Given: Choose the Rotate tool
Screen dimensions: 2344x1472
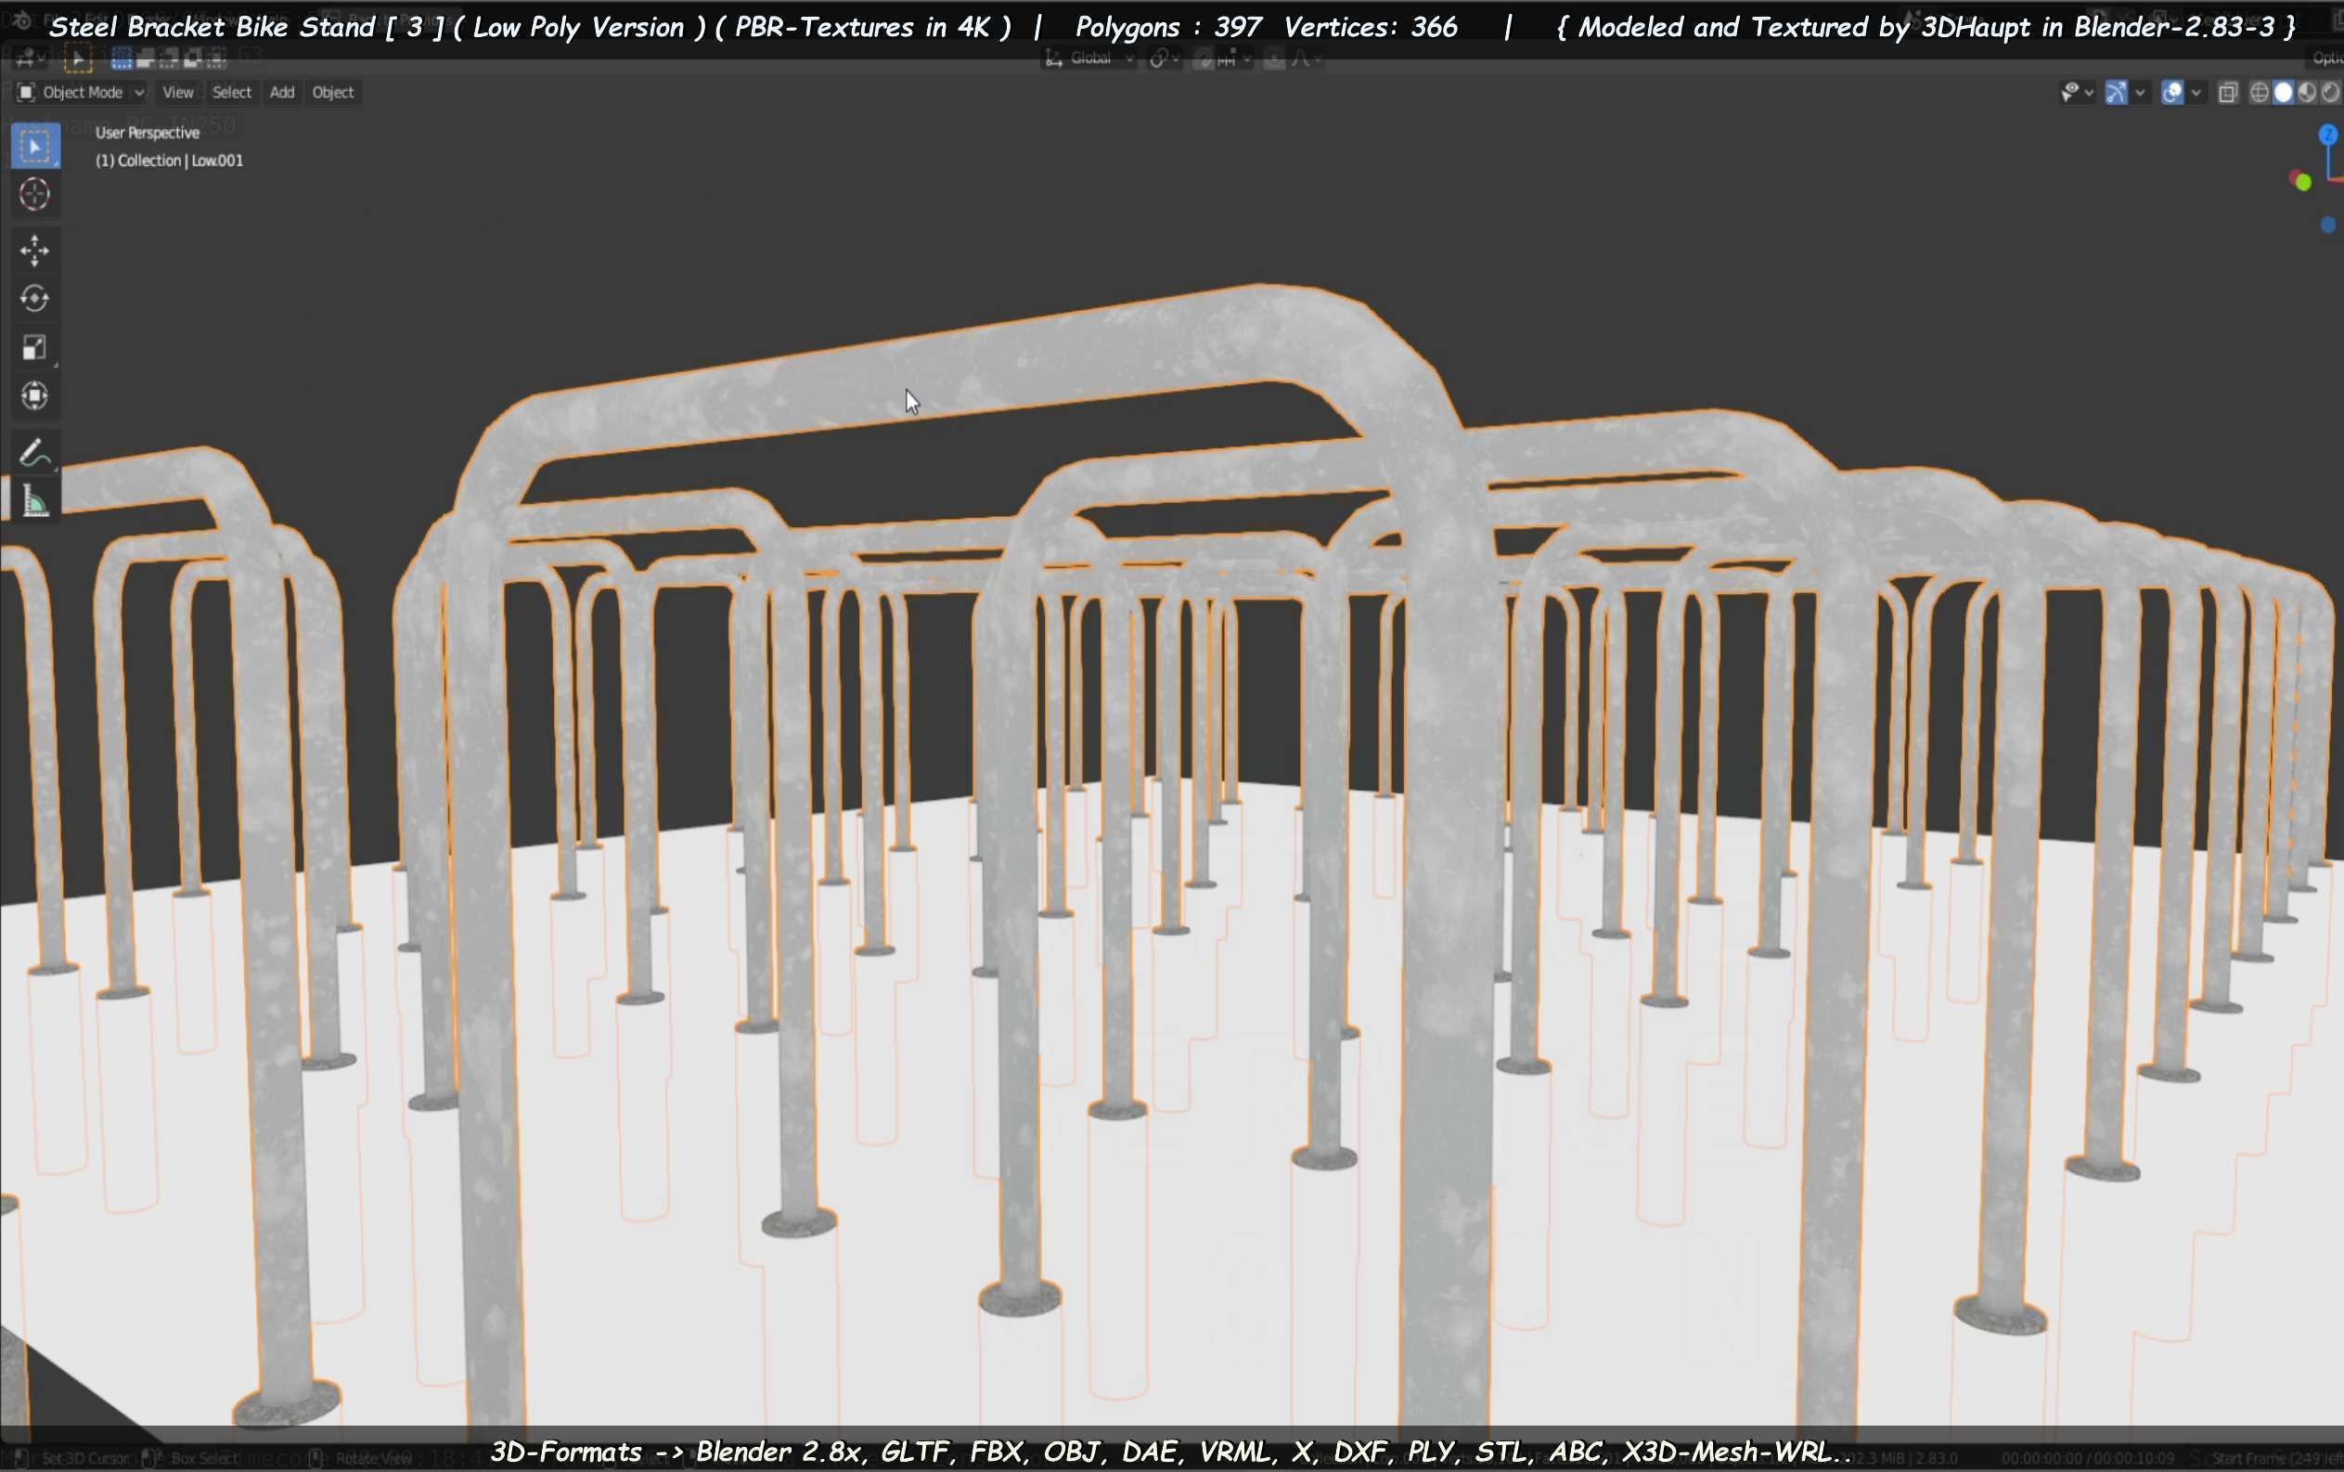Looking at the screenshot, I should (x=35, y=298).
